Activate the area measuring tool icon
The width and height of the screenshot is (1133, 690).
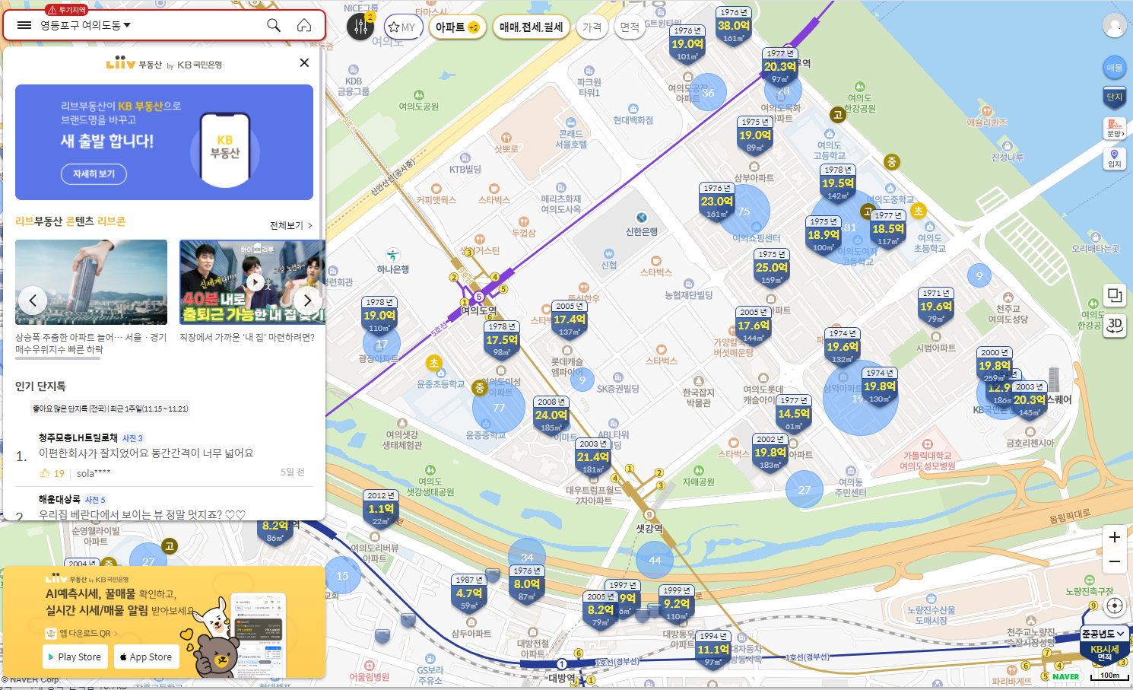1115,295
